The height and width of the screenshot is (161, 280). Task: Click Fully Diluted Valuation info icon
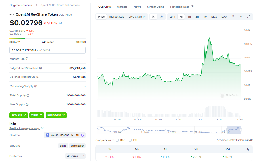[41, 68]
